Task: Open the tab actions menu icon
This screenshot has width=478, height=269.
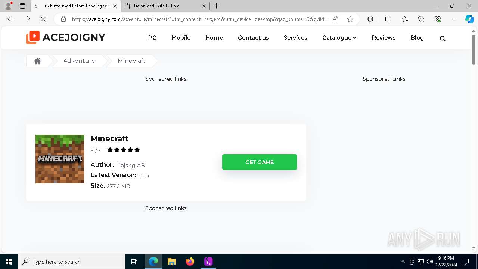Action: click(x=22, y=6)
